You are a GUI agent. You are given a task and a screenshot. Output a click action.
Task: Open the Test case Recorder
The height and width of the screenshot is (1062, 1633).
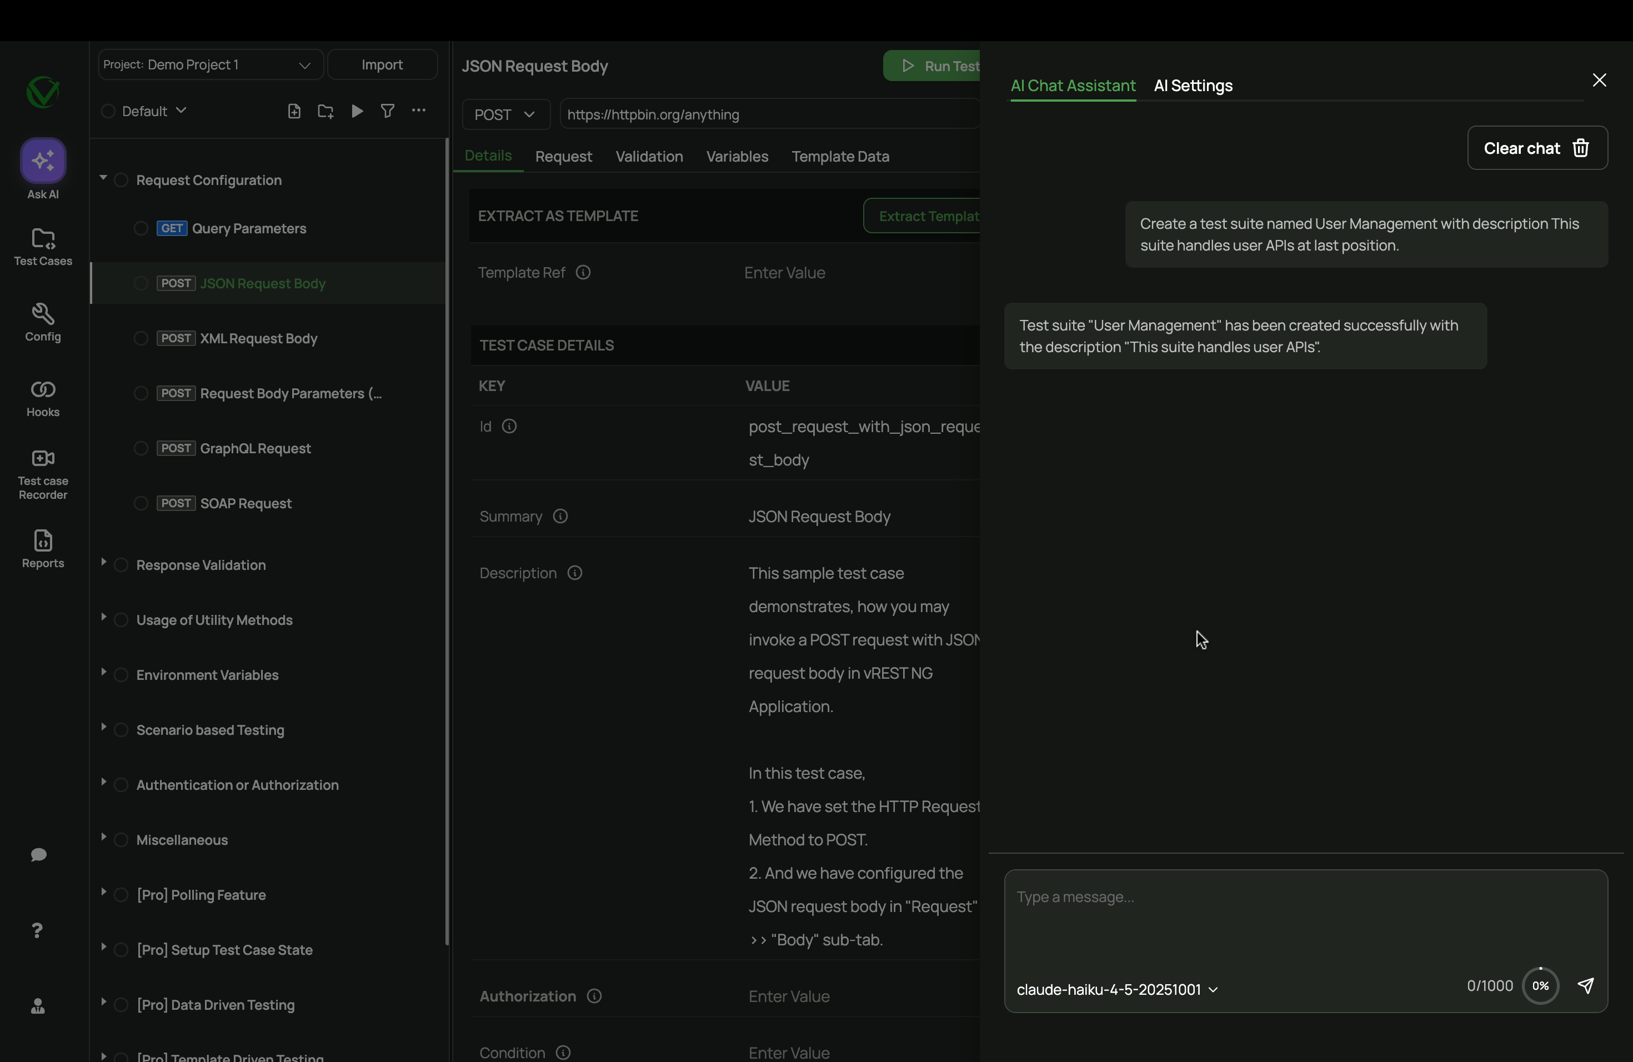pyautogui.click(x=43, y=458)
